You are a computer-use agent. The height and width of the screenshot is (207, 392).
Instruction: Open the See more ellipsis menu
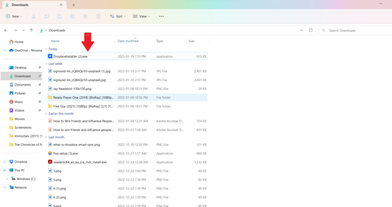(161, 16)
